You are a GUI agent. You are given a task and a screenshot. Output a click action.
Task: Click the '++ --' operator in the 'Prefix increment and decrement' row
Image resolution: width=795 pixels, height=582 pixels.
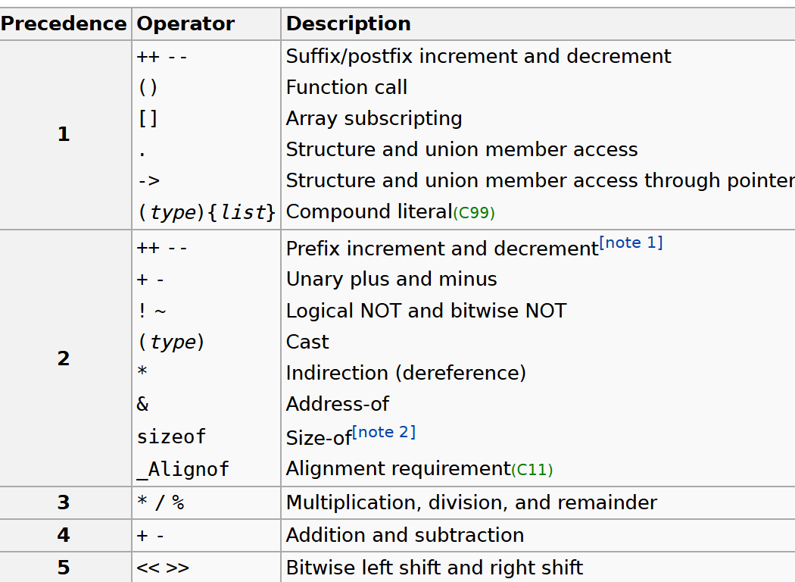(162, 248)
